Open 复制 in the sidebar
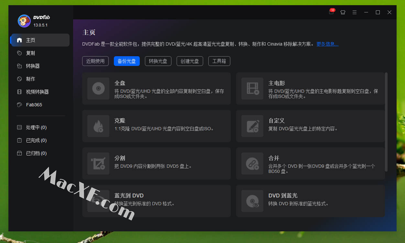 click(x=30, y=53)
